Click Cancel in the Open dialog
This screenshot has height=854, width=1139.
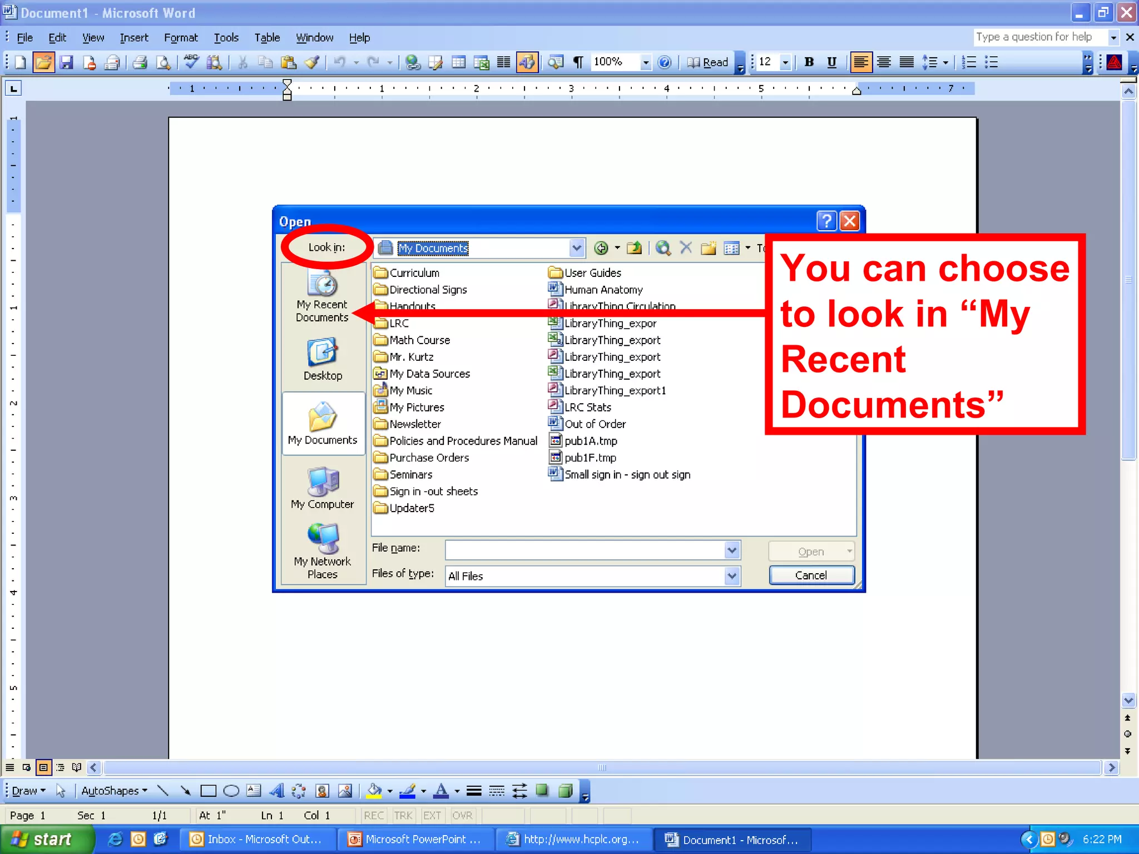[x=811, y=575]
